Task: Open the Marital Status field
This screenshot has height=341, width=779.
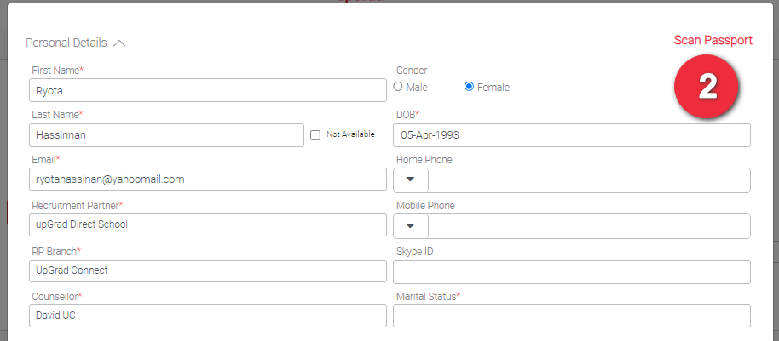Action: click(x=571, y=316)
